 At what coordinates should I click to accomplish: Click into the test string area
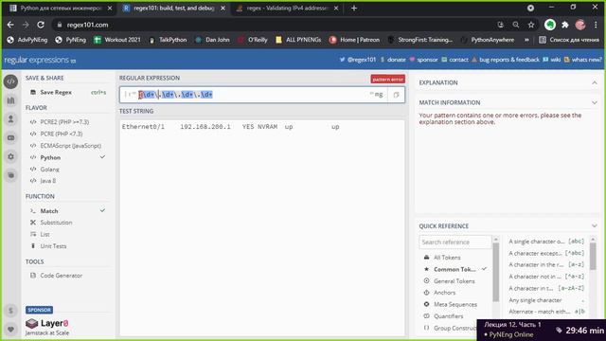click(x=262, y=228)
